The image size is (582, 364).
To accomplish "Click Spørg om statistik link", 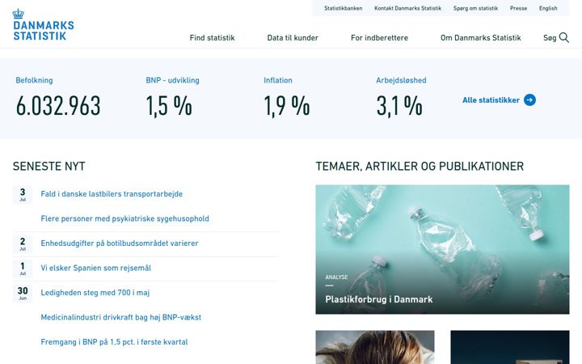I will pos(475,8).
